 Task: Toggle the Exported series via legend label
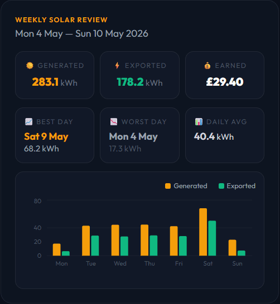tap(241, 186)
